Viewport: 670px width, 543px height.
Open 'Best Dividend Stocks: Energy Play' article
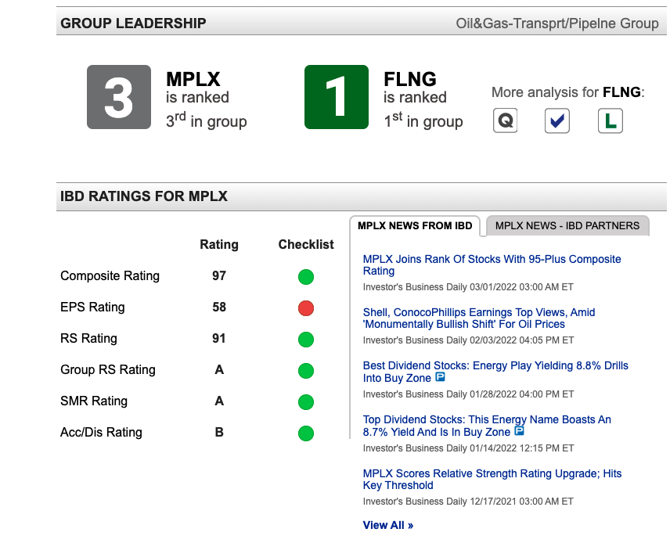(x=495, y=372)
